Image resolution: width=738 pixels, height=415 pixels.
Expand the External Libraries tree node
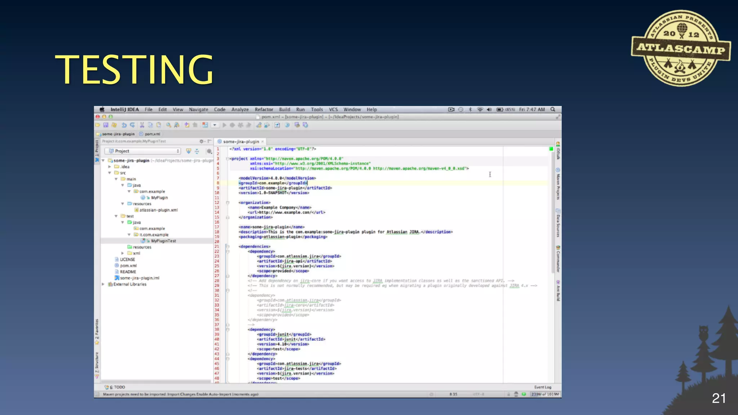pyautogui.click(x=103, y=284)
